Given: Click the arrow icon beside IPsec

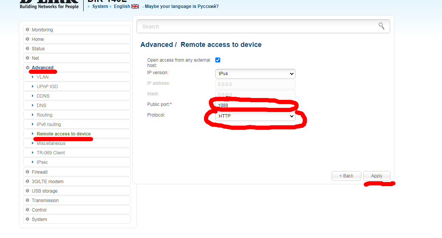Looking at the screenshot, I should pyautogui.click(x=33, y=162).
